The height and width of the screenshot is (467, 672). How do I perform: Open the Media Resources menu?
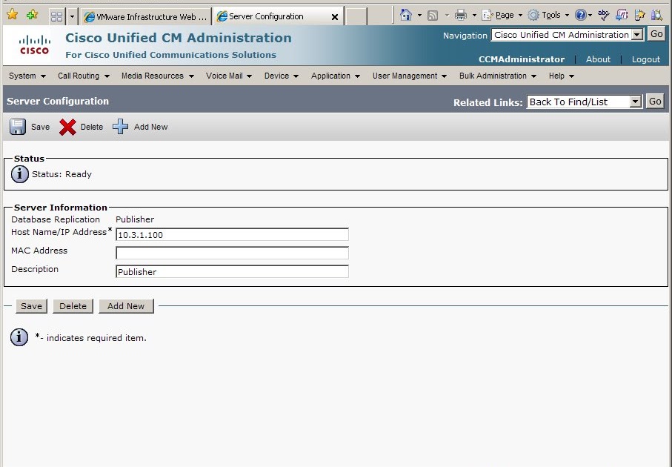tap(157, 76)
